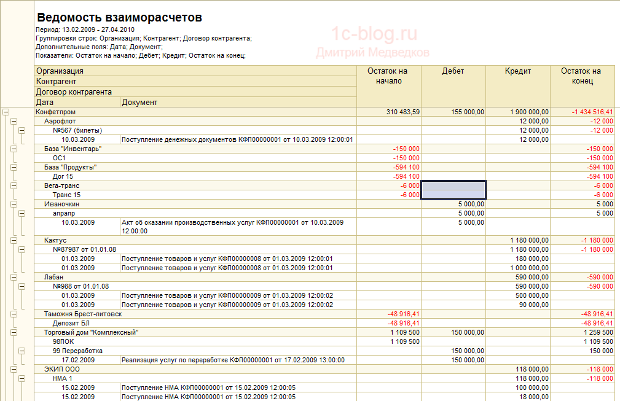This screenshot has width=620, height=401.
Task: Collapse the №567 (билеты) contract rows
Action: 22,131
